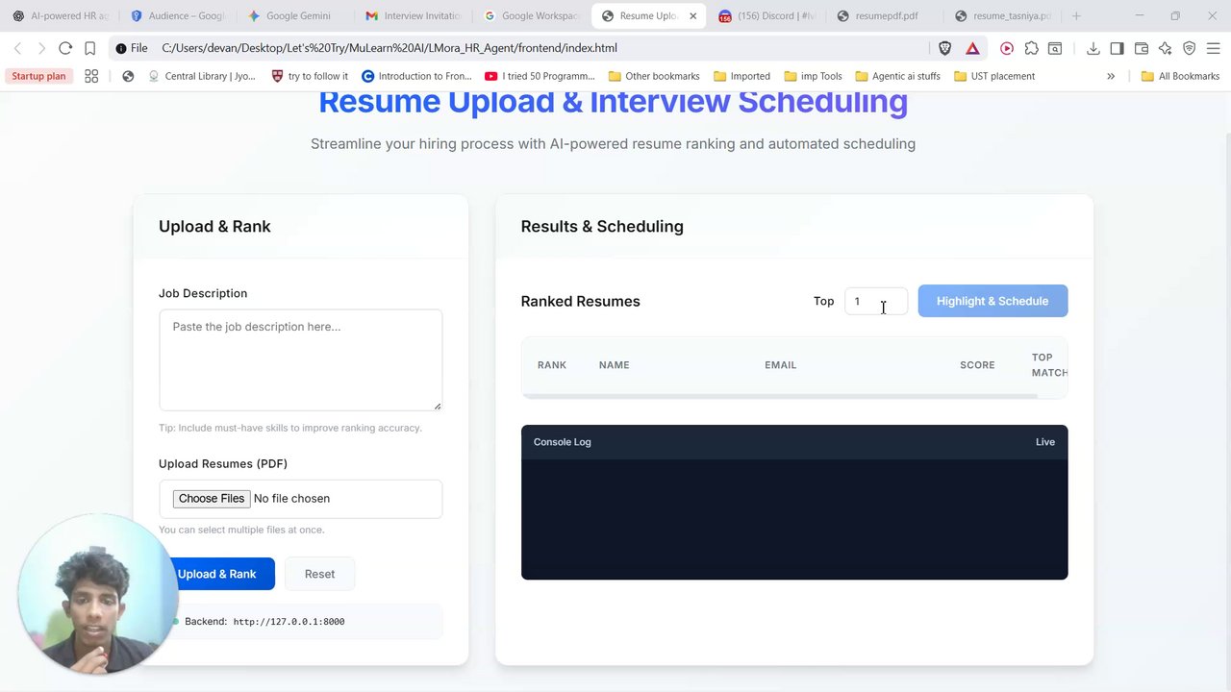This screenshot has height=692, width=1231.
Task: Click the browser forward arrow
Action: [41, 48]
